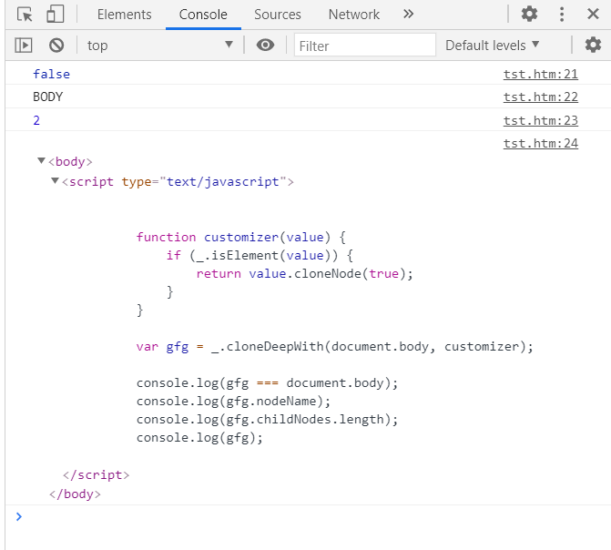This screenshot has width=611, height=550.
Task: Click the 'var gfg = _.cloneDeepWith' line
Action: tap(335, 347)
